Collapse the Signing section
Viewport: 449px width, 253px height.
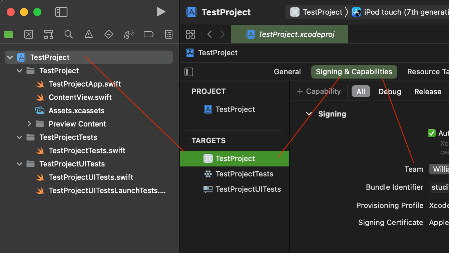tap(309, 114)
